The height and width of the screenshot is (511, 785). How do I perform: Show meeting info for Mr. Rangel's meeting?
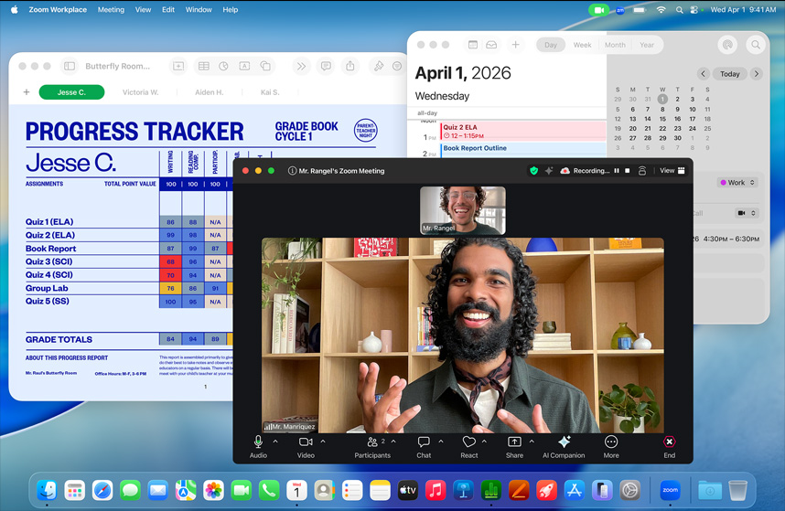[292, 171]
